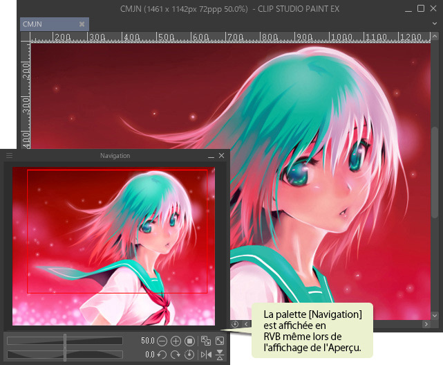This screenshot has height=365, width=443.
Task: Click the scroll down arrow of canvas
Action: tap(435, 315)
